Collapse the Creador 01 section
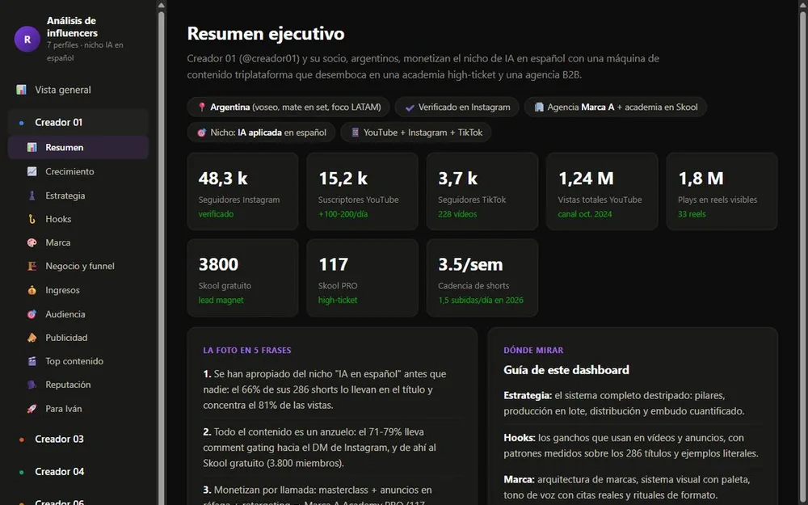This screenshot has height=505, width=808. point(78,123)
